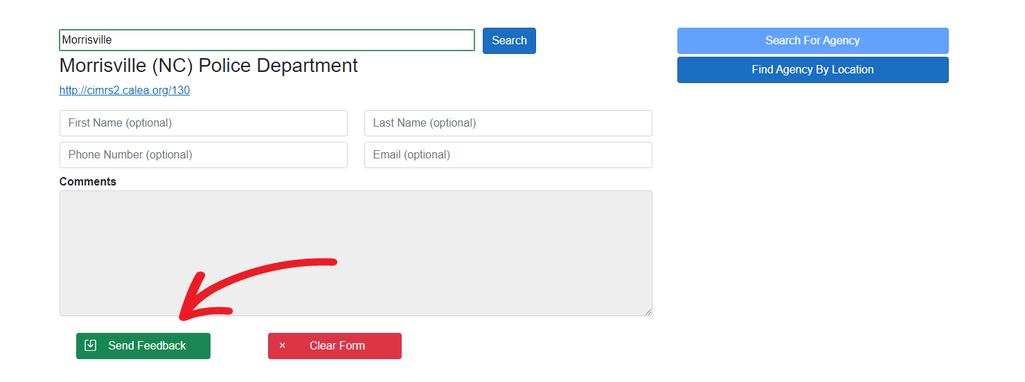The height and width of the screenshot is (382, 1025).
Task: Reset fields using the Clear Form button
Action: (x=335, y=346)
